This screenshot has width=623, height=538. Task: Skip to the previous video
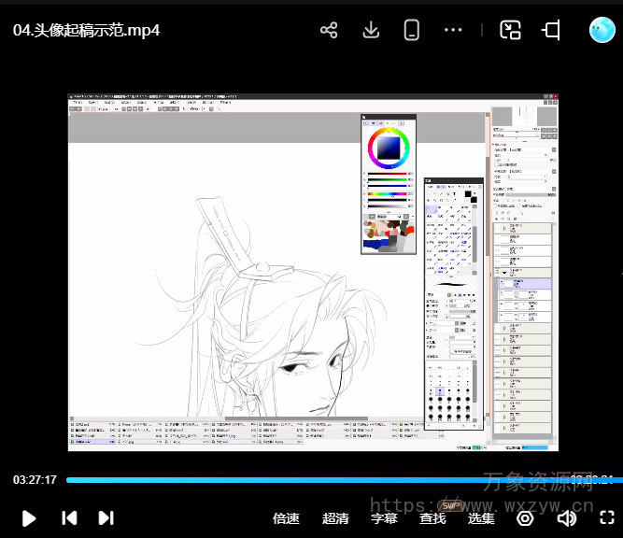pos(68,517)
